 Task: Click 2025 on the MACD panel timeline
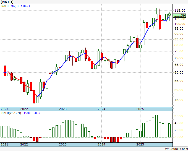click(140, 144)
